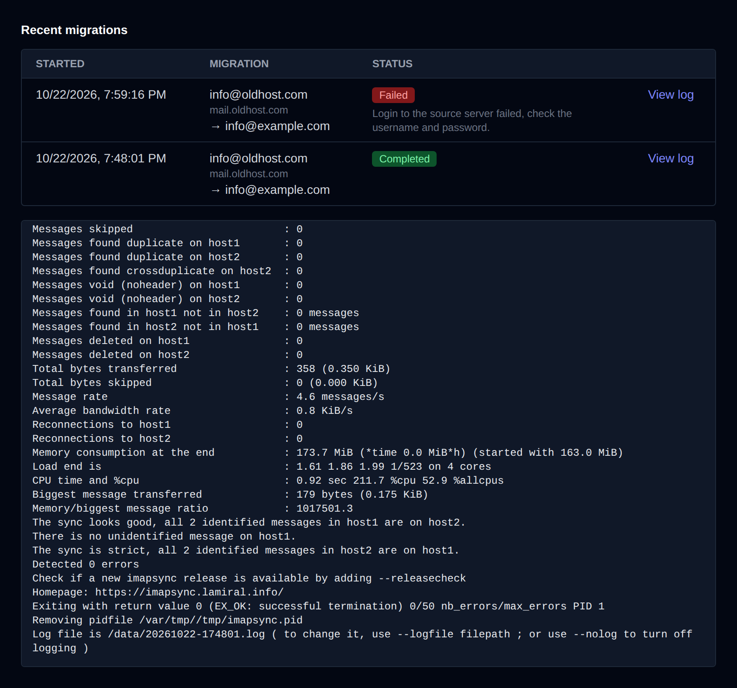Click 'Messages found crossduplicate on host2' line
The height and width of the screenshot is (688, 737).
[168, 271]
